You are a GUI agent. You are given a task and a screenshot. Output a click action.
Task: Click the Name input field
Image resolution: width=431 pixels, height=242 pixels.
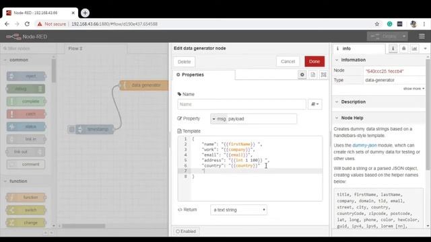(242, 104)
